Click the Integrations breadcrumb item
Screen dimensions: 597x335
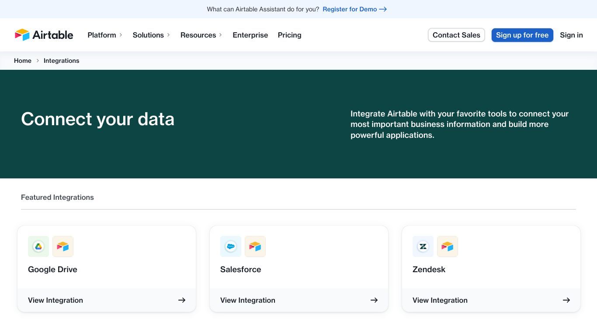coord(62,61)
